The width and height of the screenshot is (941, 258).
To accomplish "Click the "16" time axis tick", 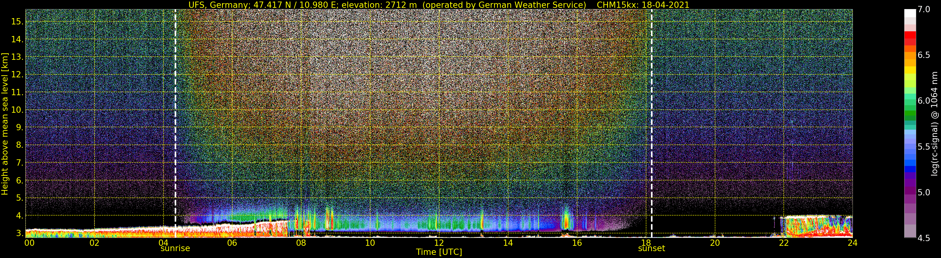I will [x=577, y=243].
